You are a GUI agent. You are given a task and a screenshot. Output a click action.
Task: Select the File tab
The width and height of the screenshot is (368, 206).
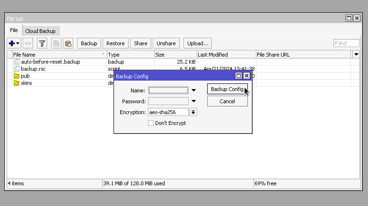pyautogui.click(x=14, y=31)
